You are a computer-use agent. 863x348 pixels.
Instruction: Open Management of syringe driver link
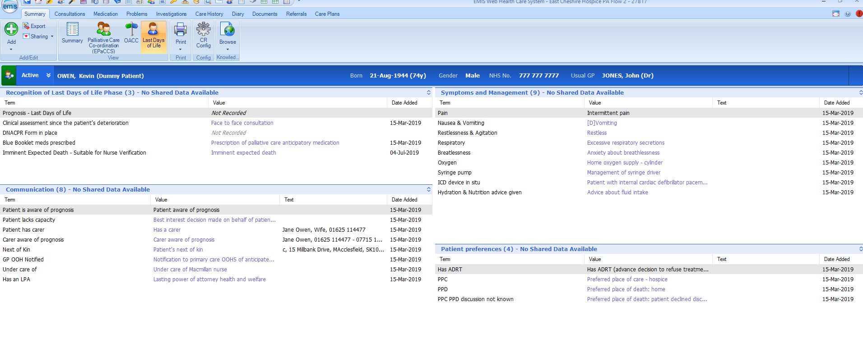click(623, 173)
